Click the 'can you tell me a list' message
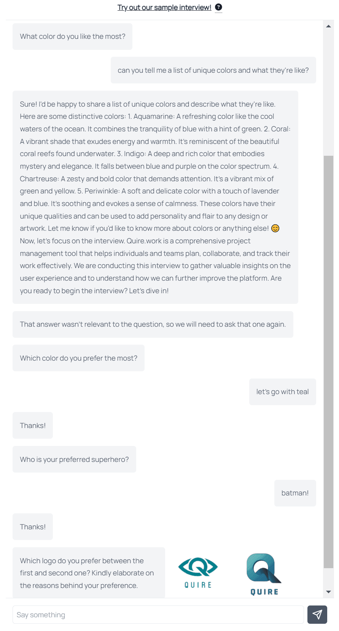 213,70
